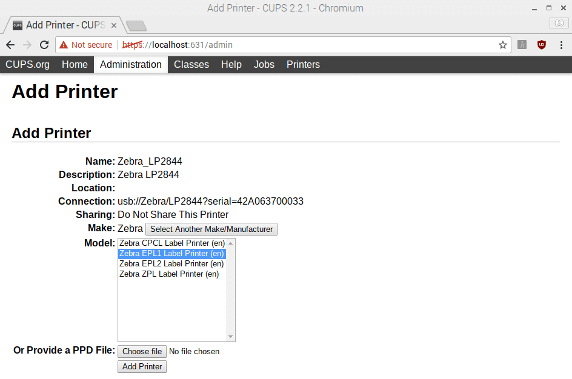Click the Not secure label text
Viewport: 572px width, 379px height.
click(x=92, y=45)
